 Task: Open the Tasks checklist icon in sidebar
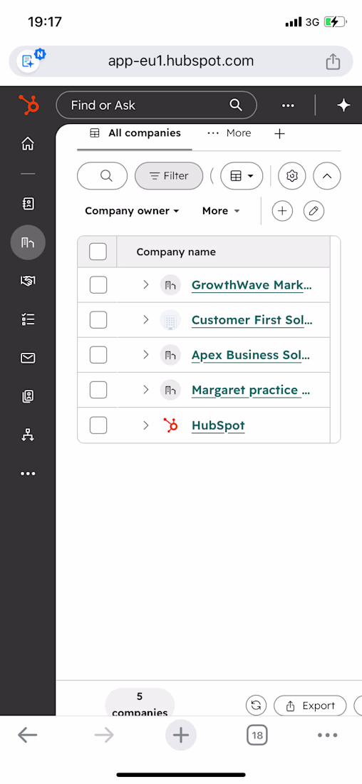pos(28,319)
